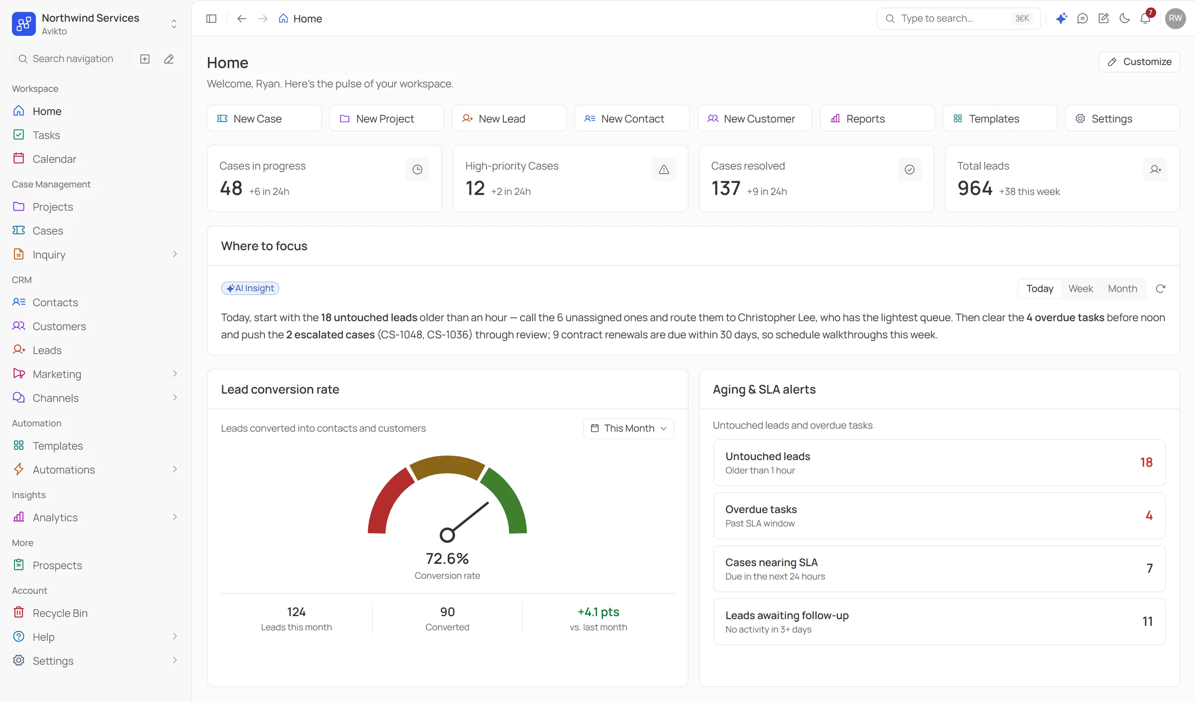This screenshot has height=702, width=1195.
Task: Click the New Lead quick action
Action: click(x=509, y=119)
